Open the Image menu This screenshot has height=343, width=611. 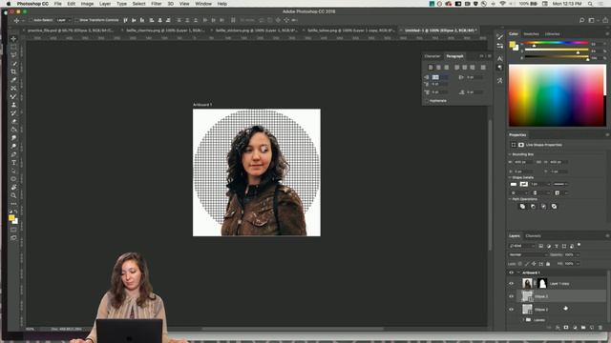click(87, 4)
